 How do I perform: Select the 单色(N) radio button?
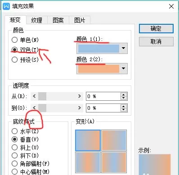(14, 40)
